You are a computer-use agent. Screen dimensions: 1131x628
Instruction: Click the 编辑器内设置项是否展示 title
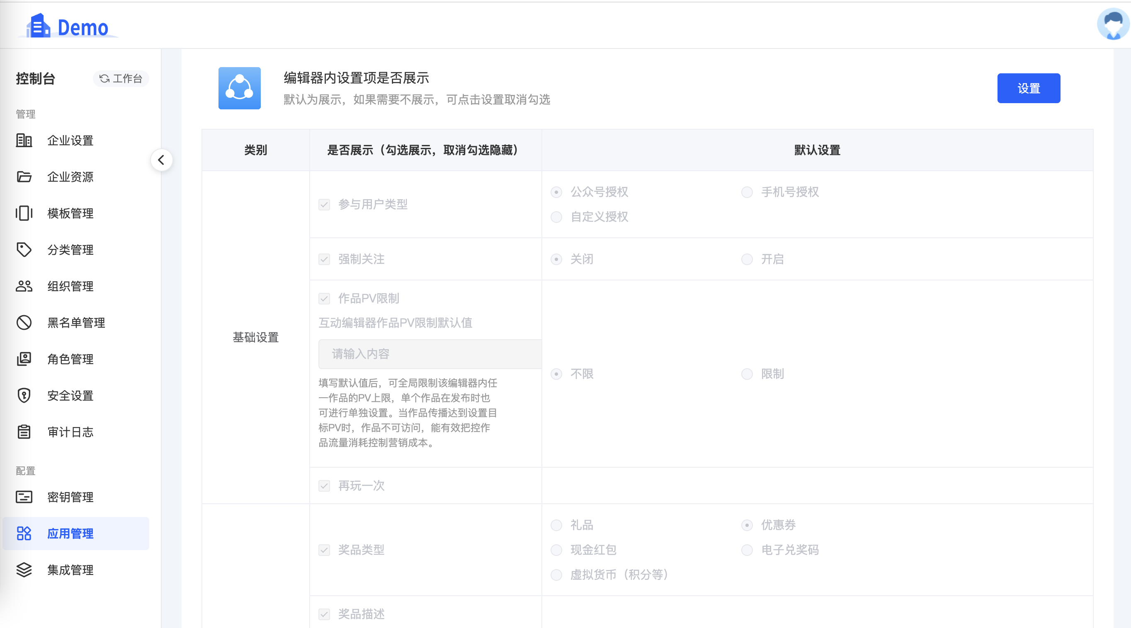click(x=356, y=77)
